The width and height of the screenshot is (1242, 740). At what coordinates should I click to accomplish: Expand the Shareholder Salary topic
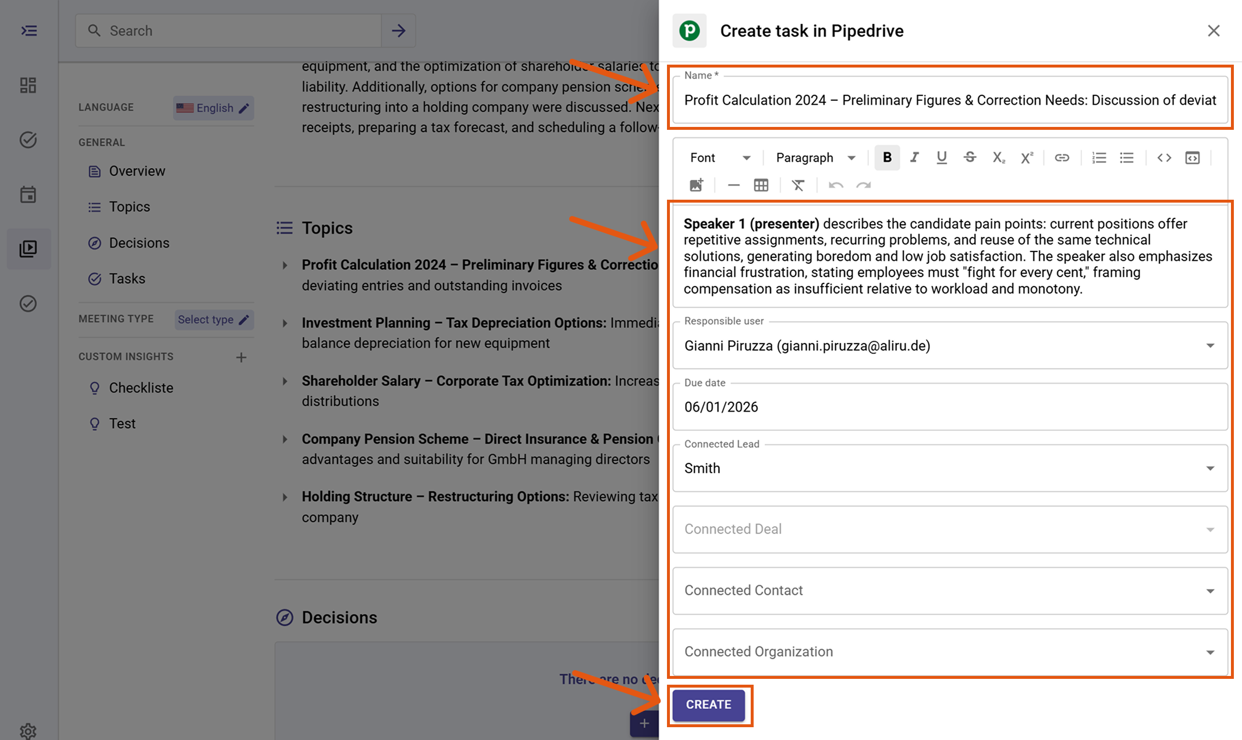pyautogui.click(x=285, y=381)
